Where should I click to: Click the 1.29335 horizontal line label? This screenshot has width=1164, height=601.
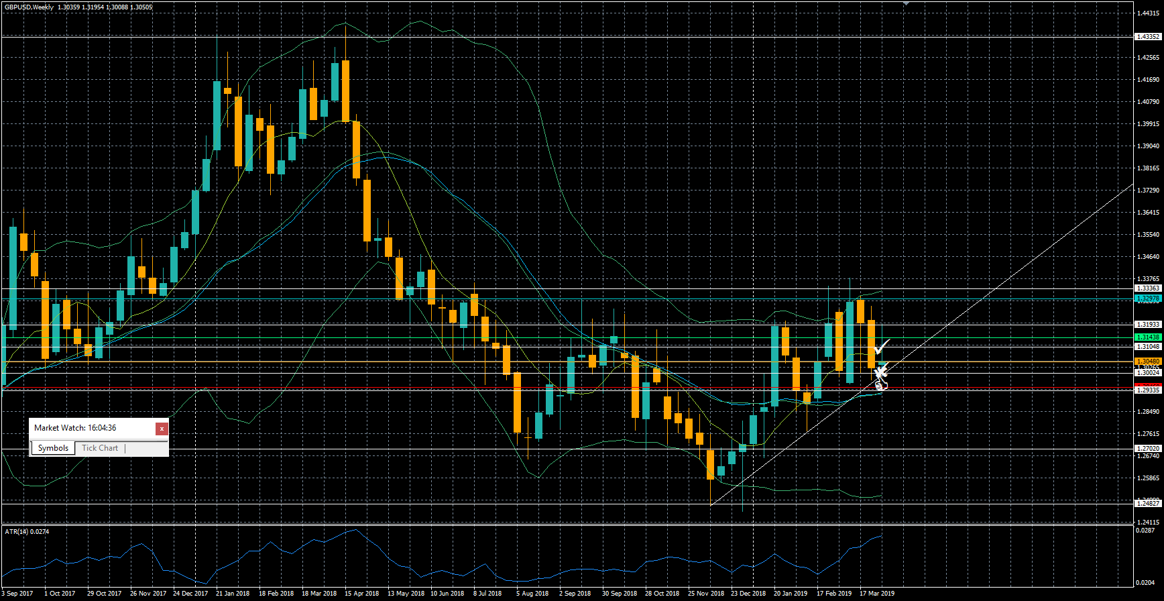click(x=1147, y=389)
